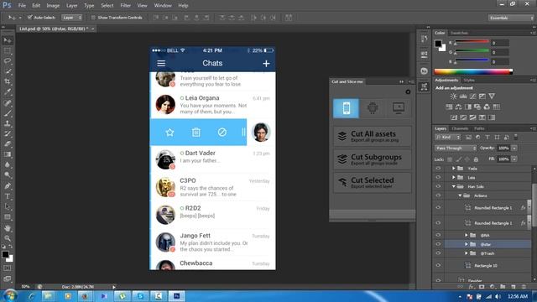
Task: Choose desktop screen export in Cut and Slice me
Action: [399, 108]
